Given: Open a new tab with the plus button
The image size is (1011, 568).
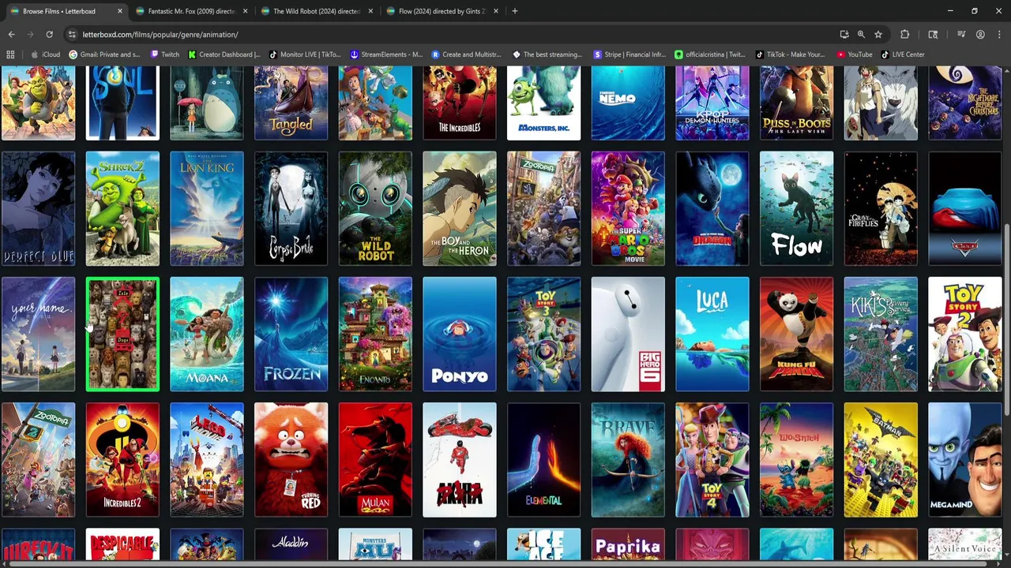Looking at the screenshot, I should click(514, 11).
